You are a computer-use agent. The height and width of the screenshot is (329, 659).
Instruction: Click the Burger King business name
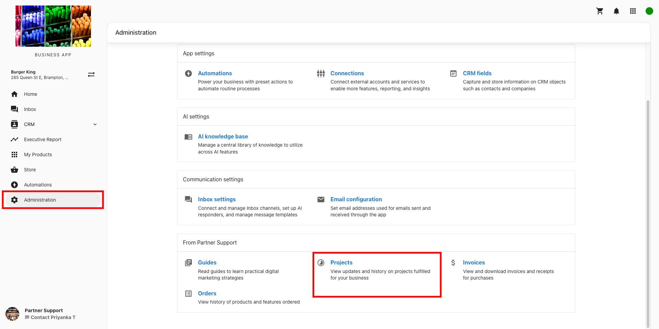coord(23,72)
